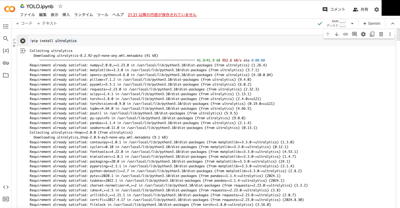
Task: Open the Files folder panel
Action: point(6,75)
